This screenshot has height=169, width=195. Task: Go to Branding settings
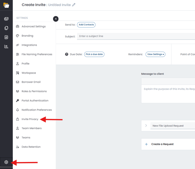[27, 36]
